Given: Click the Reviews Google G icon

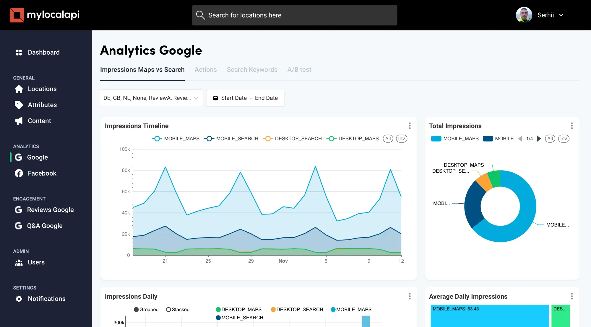Looking at the screenshot, I should click(18, 210).
